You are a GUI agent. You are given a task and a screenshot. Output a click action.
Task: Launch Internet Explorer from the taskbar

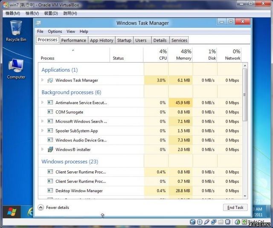pyautogui.click(x=30, y=212)
